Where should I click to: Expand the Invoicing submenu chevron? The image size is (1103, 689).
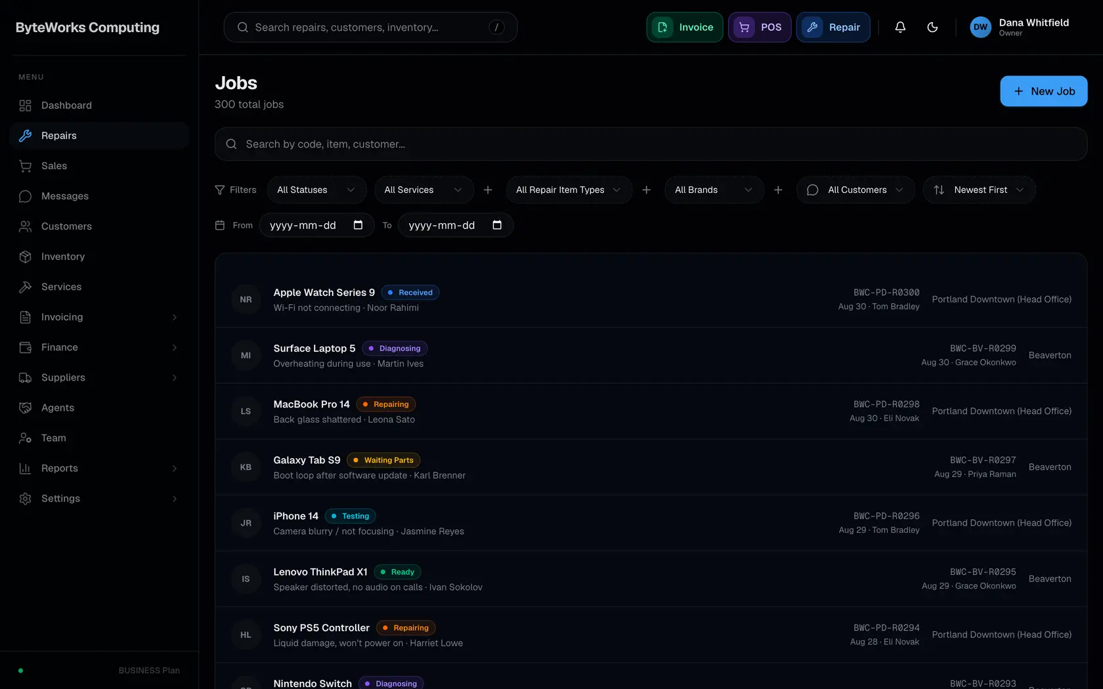pos(175,317)
